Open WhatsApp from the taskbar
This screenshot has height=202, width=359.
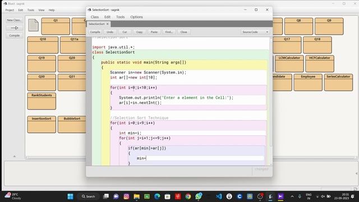[x=199, y=196]
